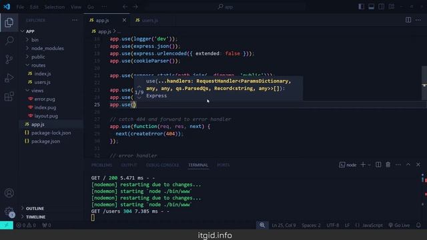Image resolution: width=427 pixels, height=240 pixels.
Task: Open the Run and Debug view
Action: (9, 78)
